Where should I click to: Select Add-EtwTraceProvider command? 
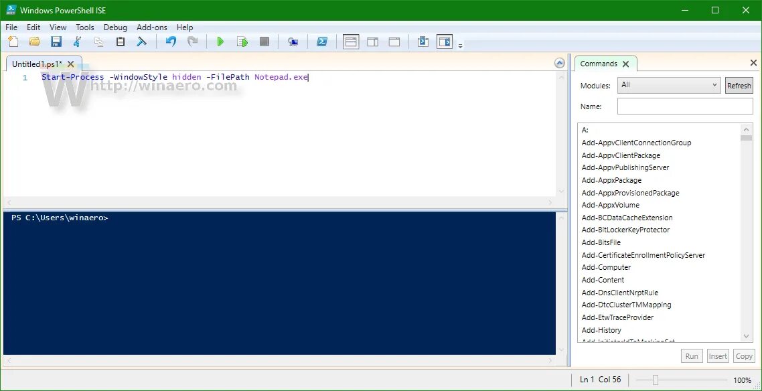(617, 317)
